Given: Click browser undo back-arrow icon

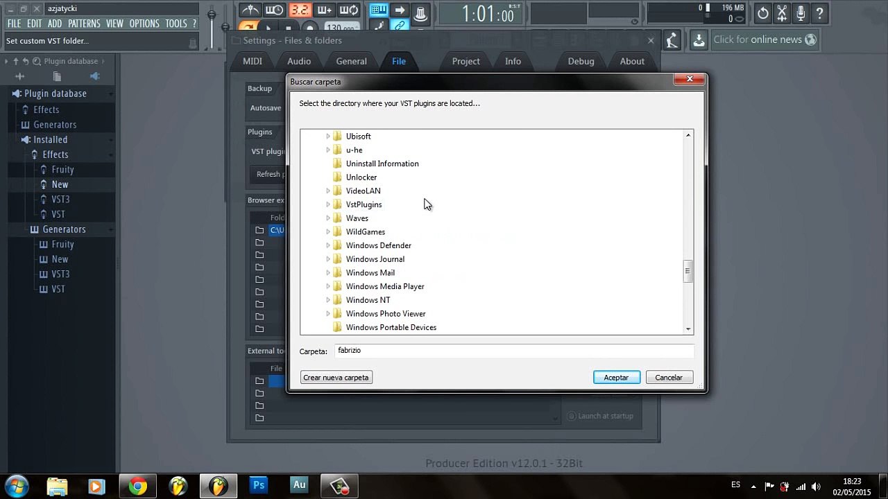Looking at the screenshot, I should point(26,61).
